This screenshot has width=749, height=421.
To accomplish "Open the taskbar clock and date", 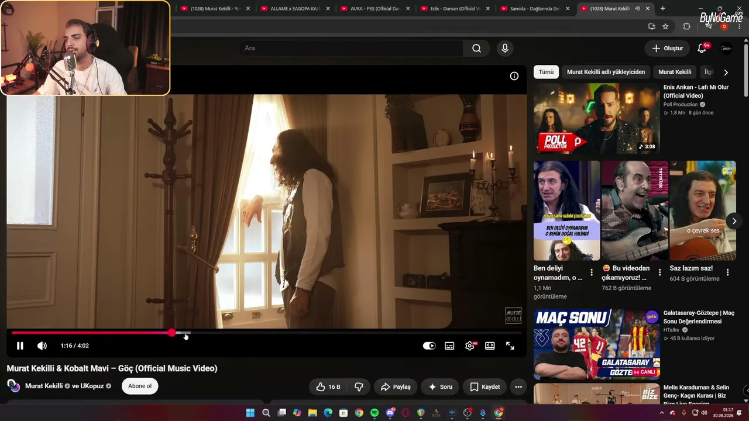I will (x=724, y=413).
